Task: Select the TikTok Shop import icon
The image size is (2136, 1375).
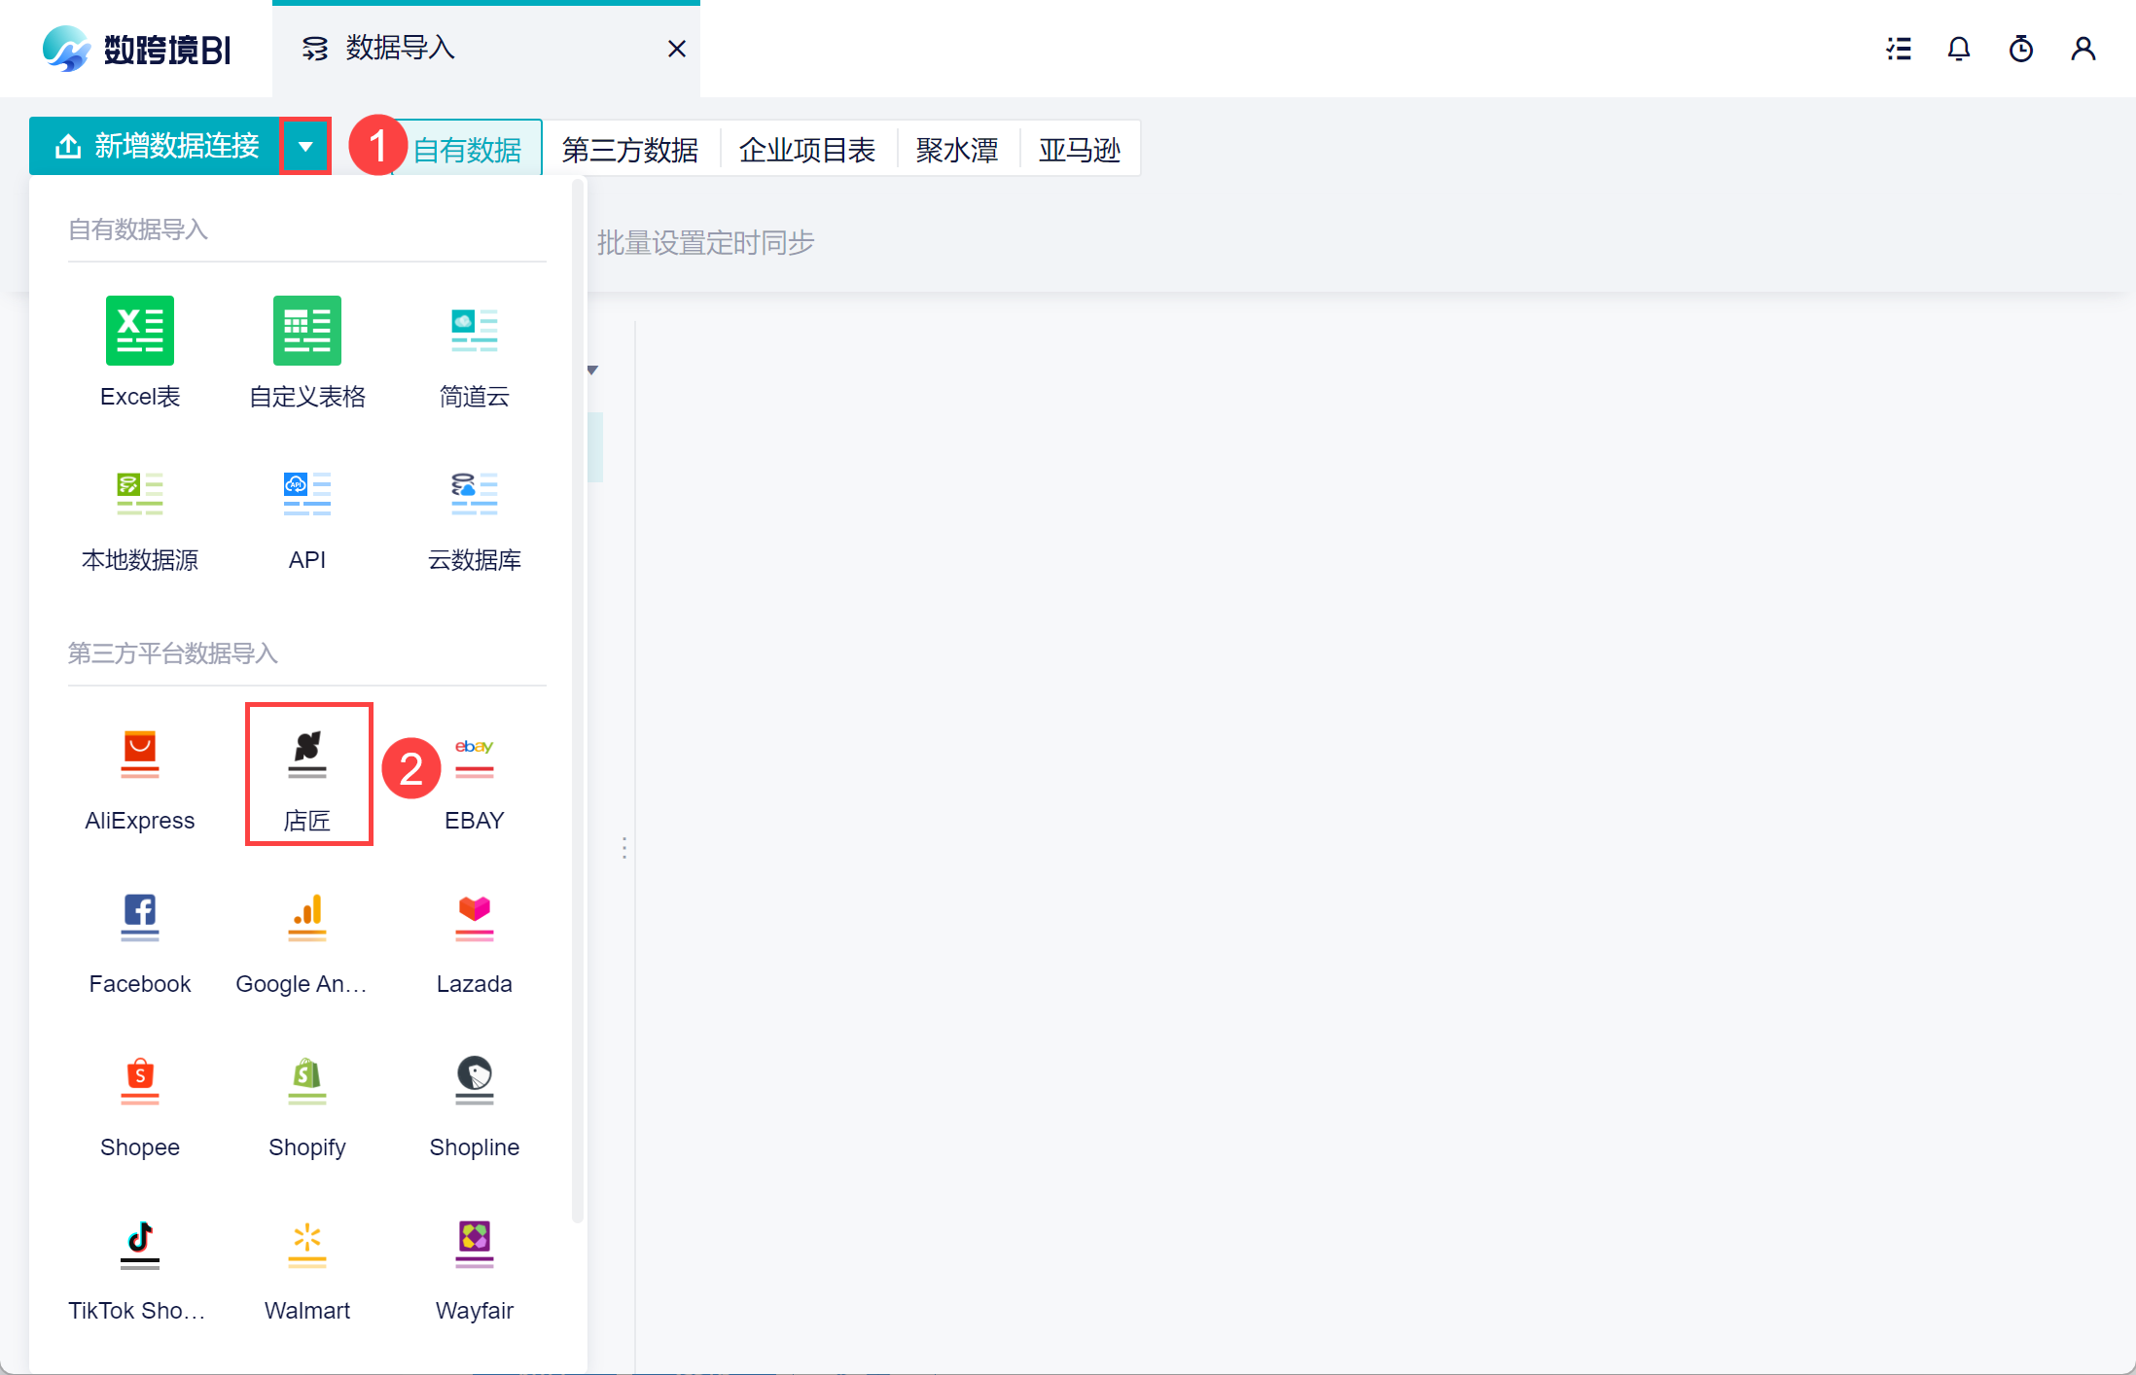Action: pyautogui.click(x=140, y=1245)
